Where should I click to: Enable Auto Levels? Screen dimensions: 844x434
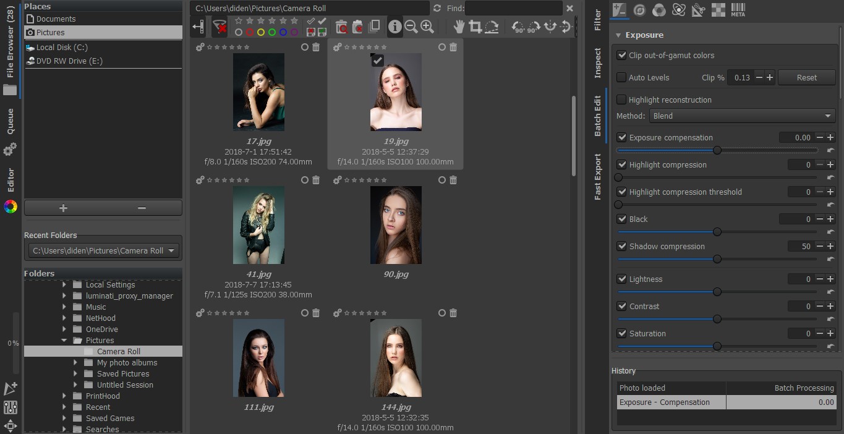[x=621, y=77]
